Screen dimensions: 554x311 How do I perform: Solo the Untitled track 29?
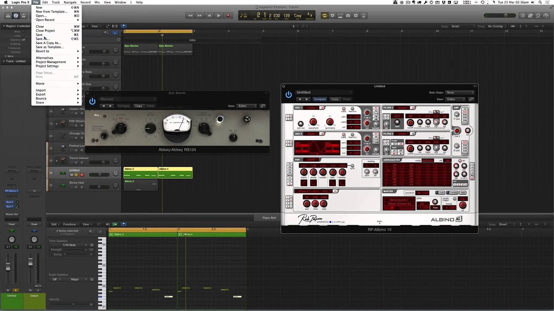tap(76, 175)
